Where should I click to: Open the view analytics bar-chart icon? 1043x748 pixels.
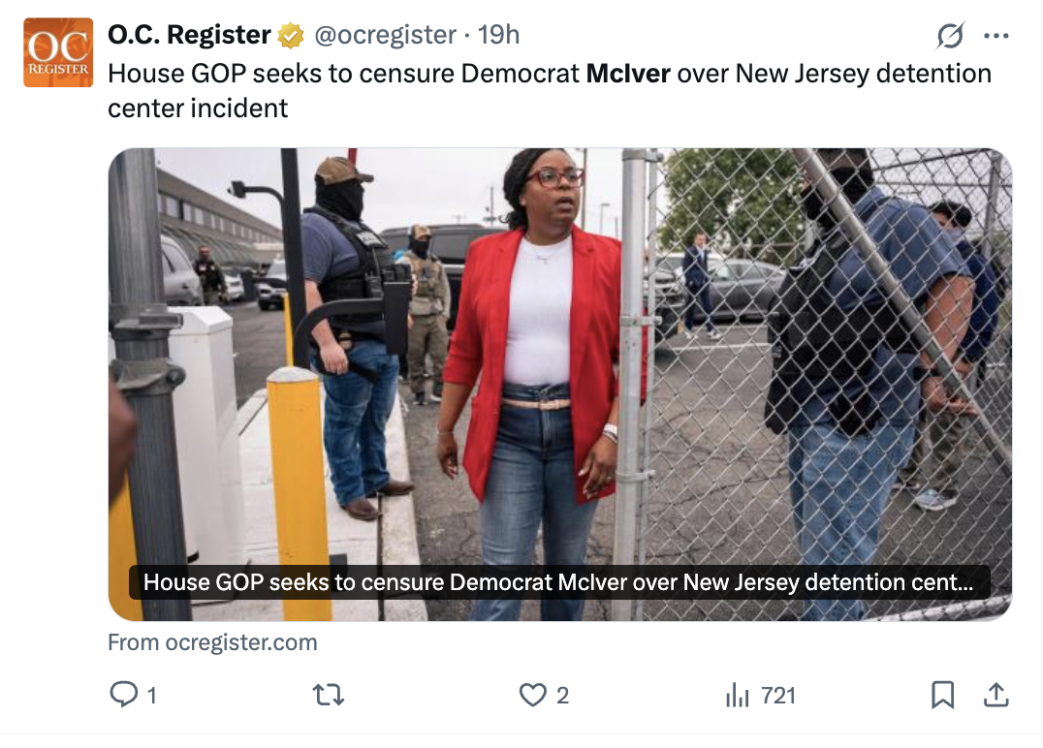pos(738,695)
